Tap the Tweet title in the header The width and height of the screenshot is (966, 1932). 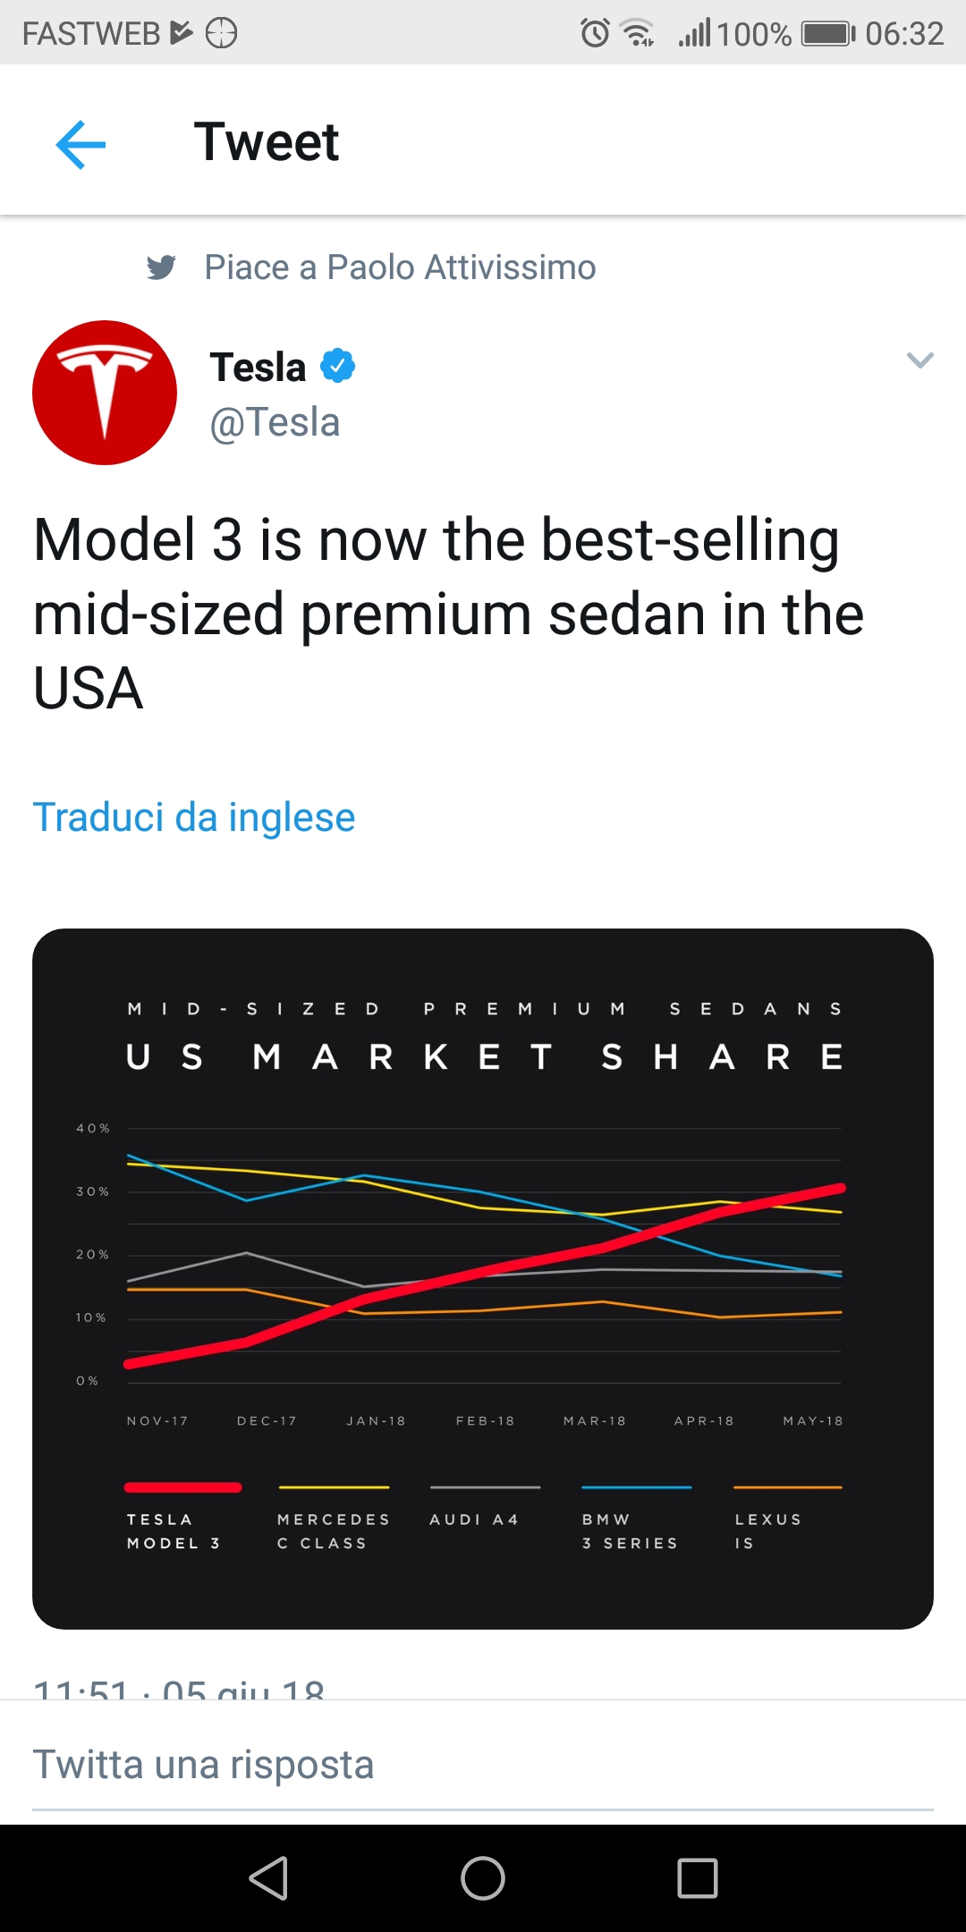click(x=267, y=140)
